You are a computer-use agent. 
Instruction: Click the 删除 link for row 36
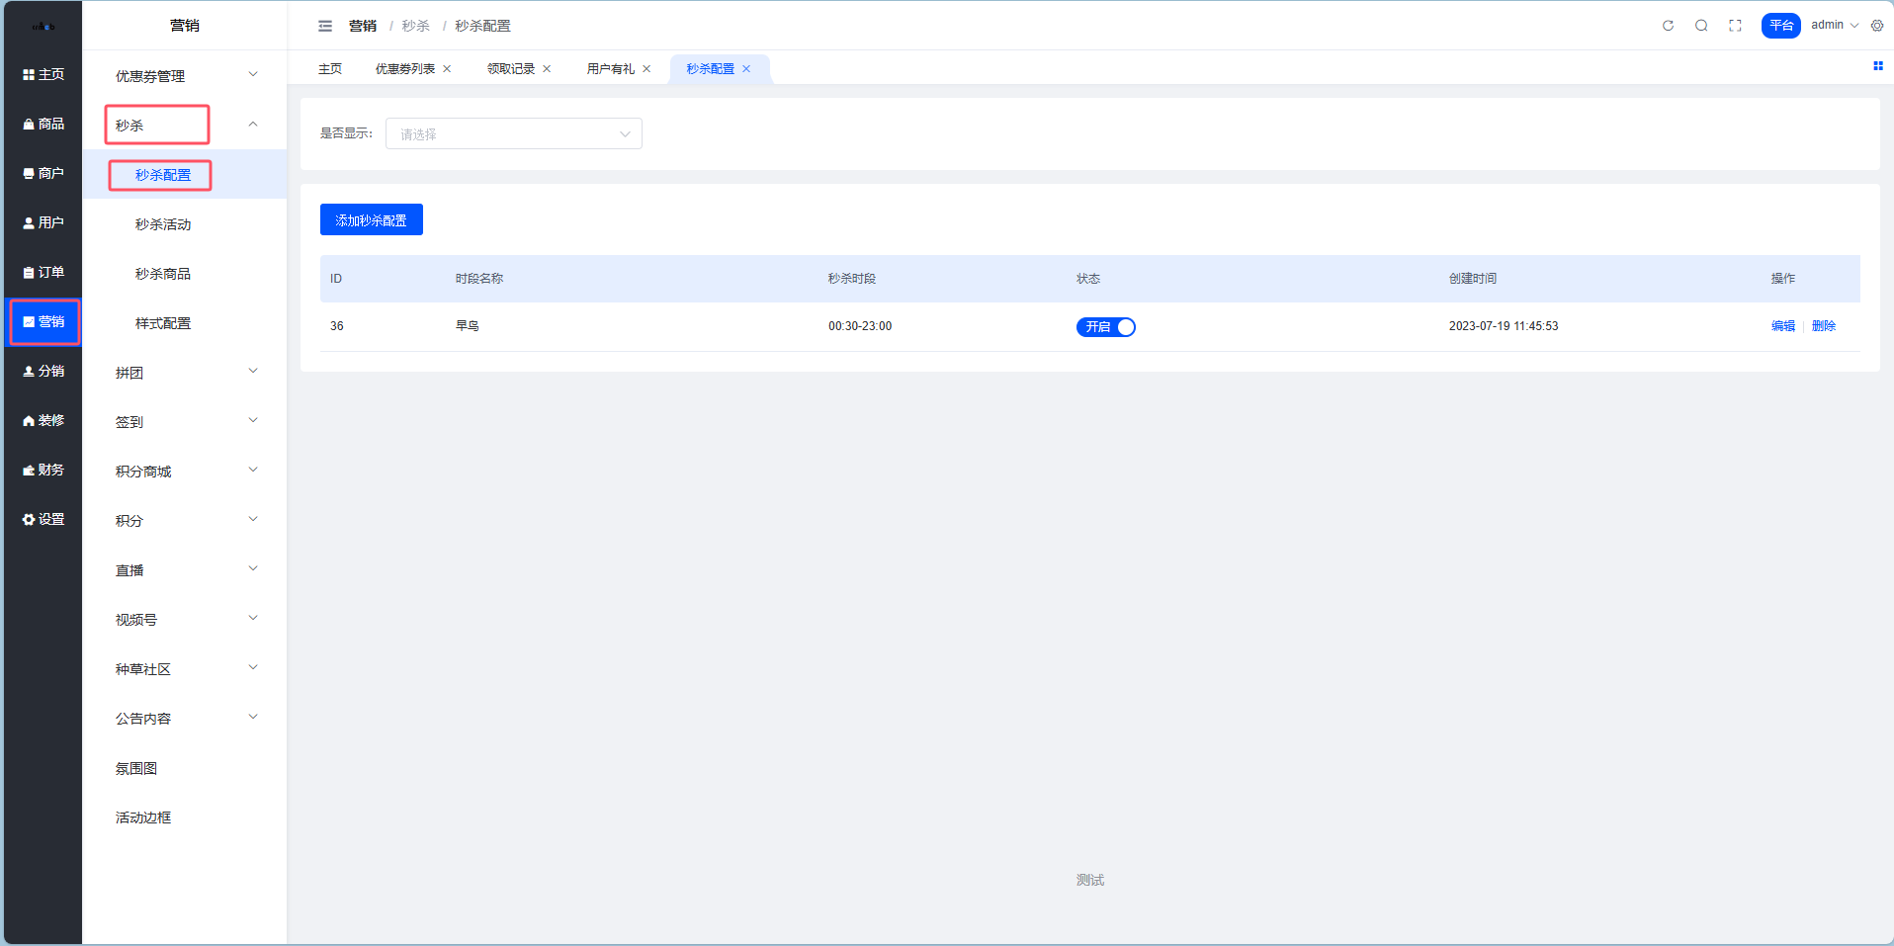(1823, 326)
